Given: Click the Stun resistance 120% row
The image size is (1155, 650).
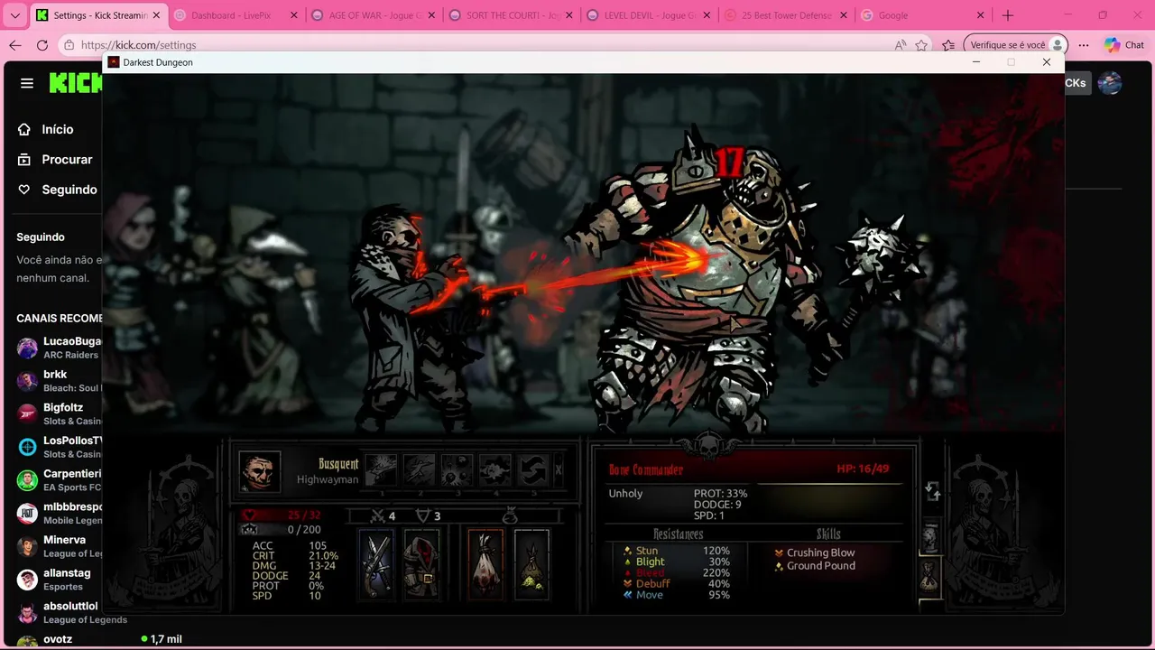Looking at the screenshot, I should tap(676, 551).
